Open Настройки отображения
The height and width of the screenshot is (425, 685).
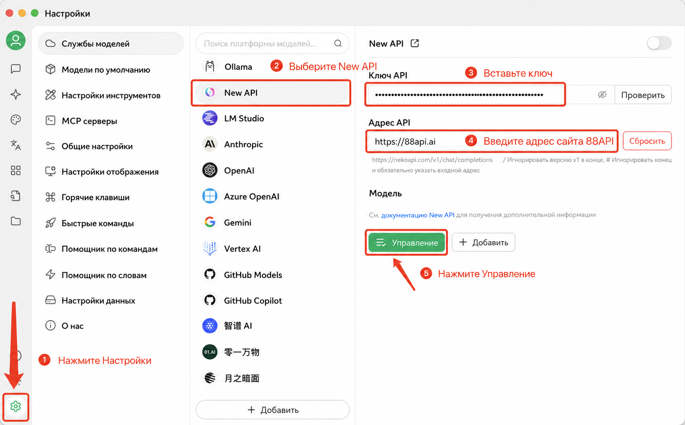[x=111, y=172]
